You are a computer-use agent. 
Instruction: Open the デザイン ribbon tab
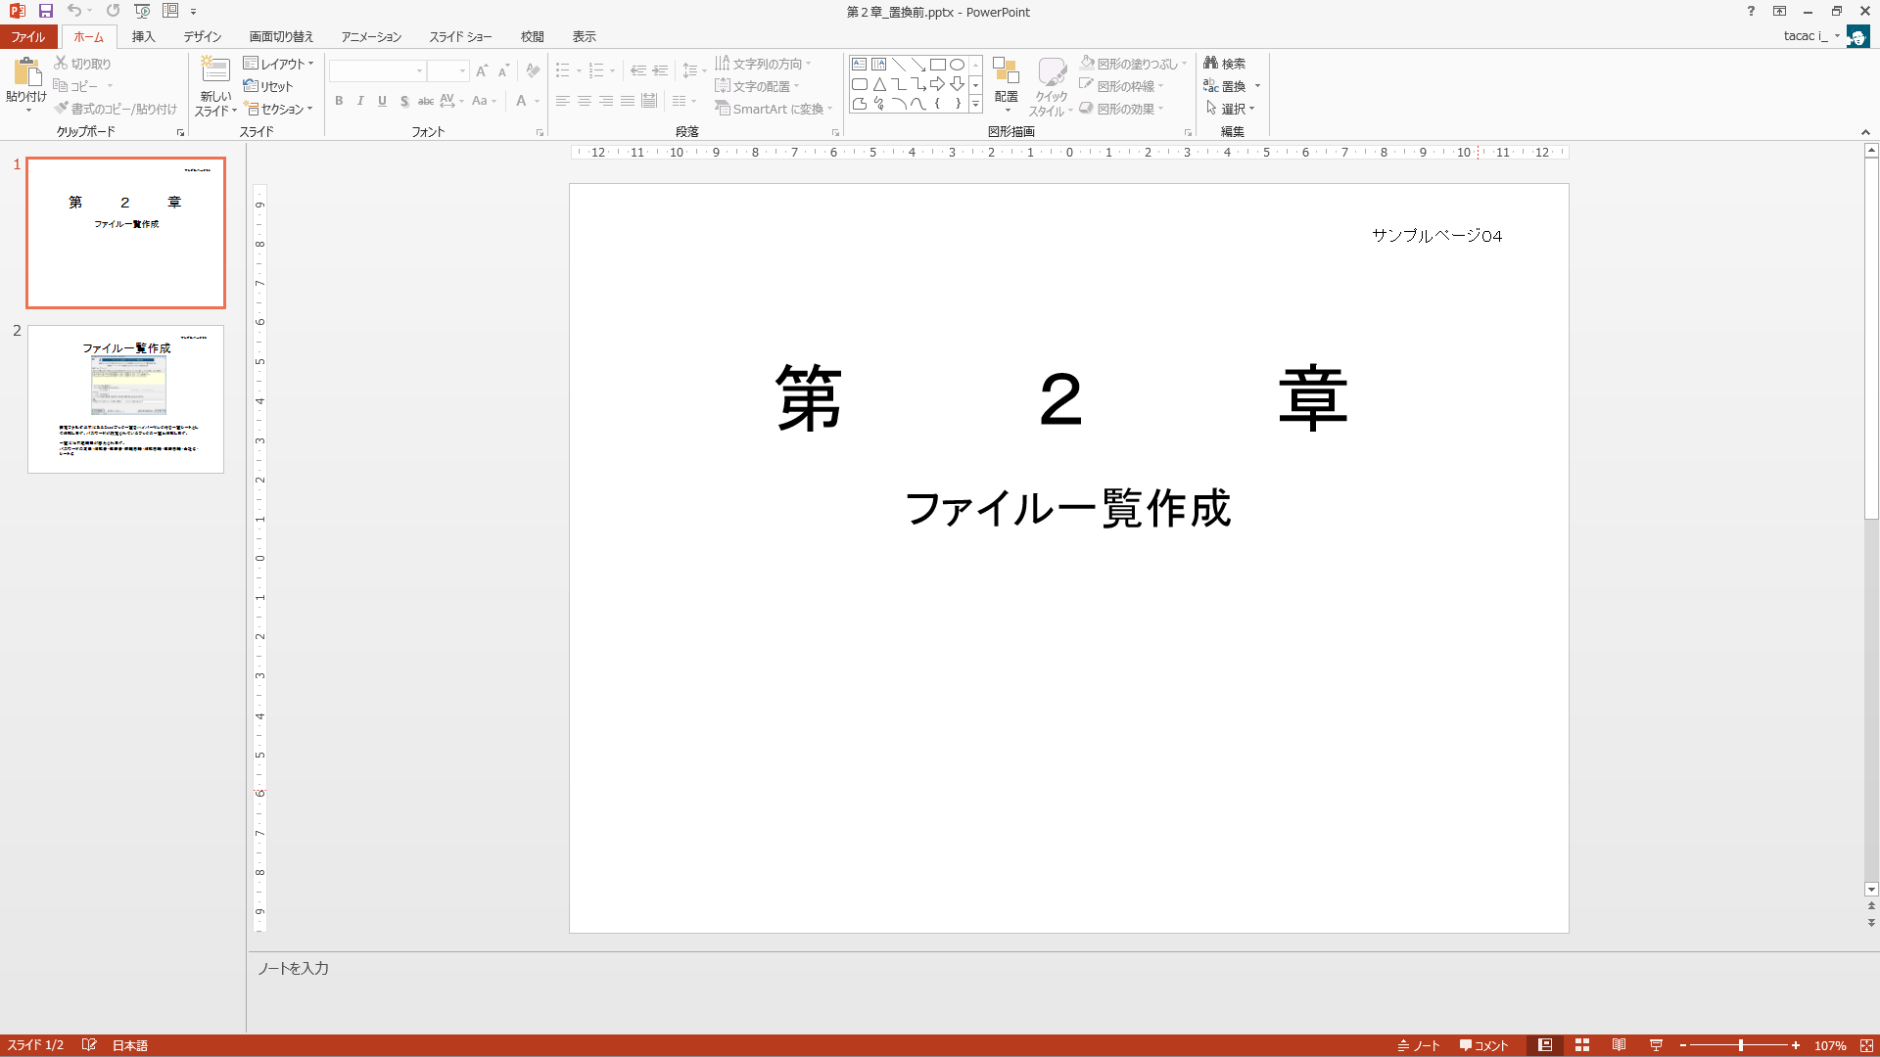click(201, 36)
